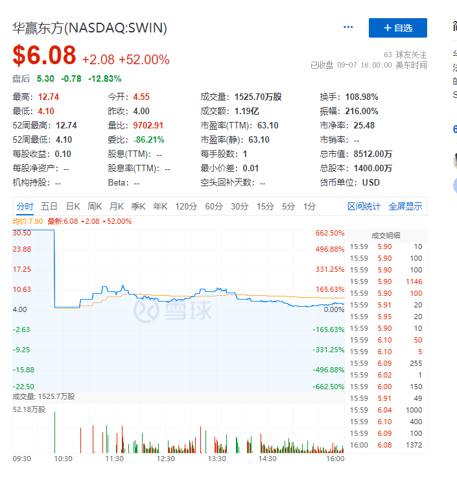The height and width of the screenshot is (480, 457).
Task: Click the 13:30 marker on the time axis
Action: [x=217, y=459]
